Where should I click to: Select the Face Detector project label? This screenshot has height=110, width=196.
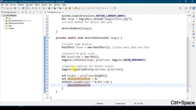coord(11,16)
